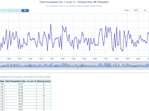Select the All range button
The height and width of the screenshot is (111, 149).
click(25, 10)
